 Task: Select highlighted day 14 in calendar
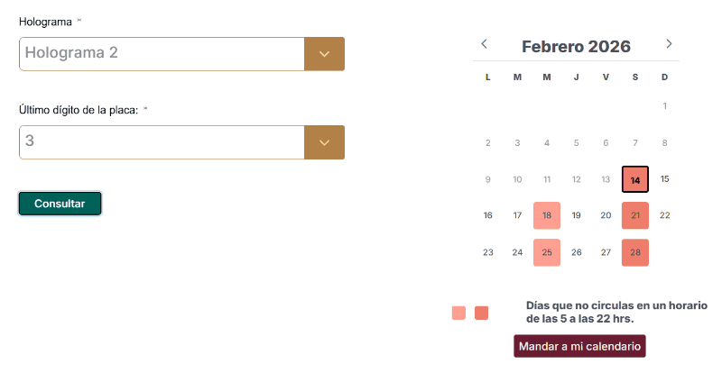tap(635, 179)
